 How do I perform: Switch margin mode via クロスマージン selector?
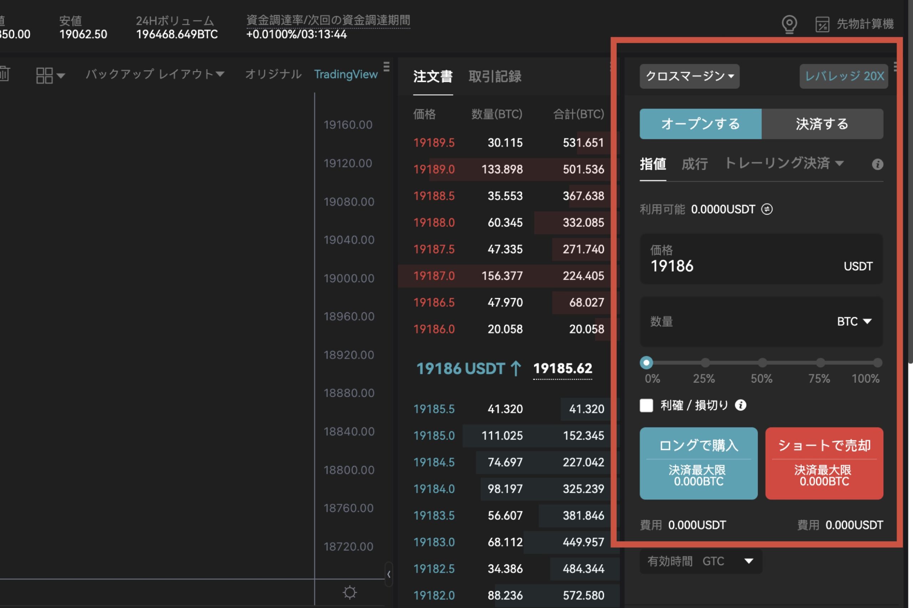tap(689, 76)
